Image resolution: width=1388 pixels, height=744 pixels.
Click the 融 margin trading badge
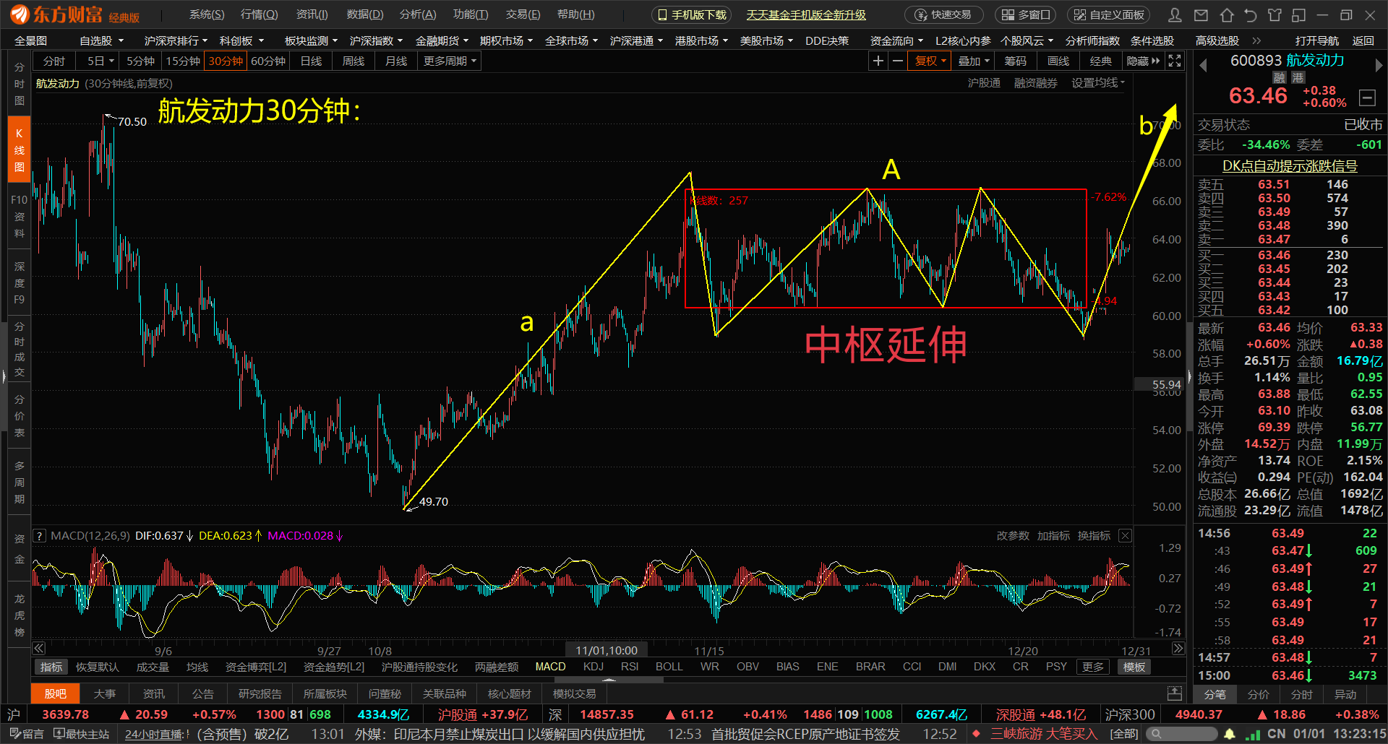point(1280,77)
